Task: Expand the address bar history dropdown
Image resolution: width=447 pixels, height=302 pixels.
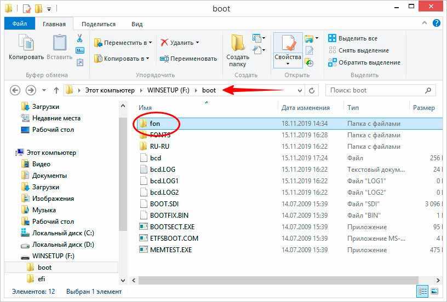Action: coord(300,90)
